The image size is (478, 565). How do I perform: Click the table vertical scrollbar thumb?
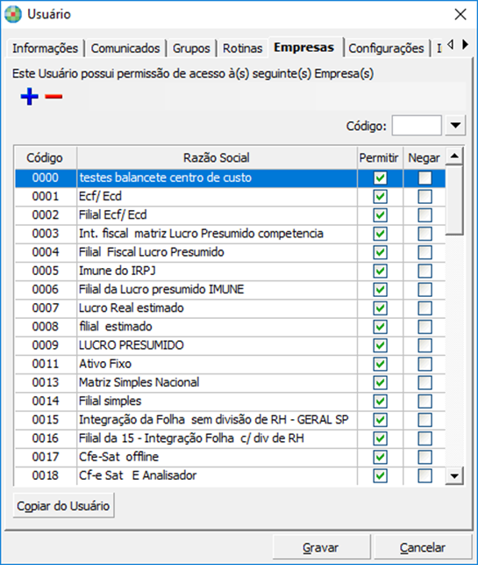454,200
